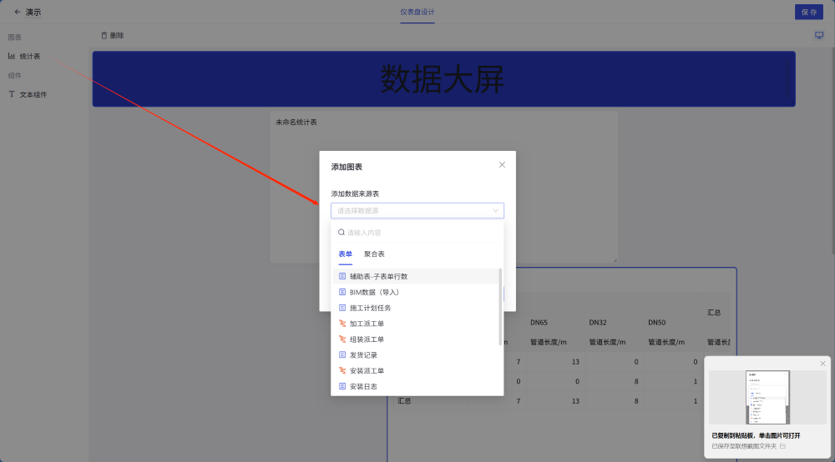The height and width of the screenshot is (462, 835).
Task: Choose BIM数据（导入） data source
Action: point(375,292)
